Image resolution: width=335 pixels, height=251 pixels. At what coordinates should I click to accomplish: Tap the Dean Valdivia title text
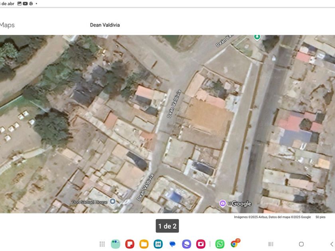[x=105, y=25]
